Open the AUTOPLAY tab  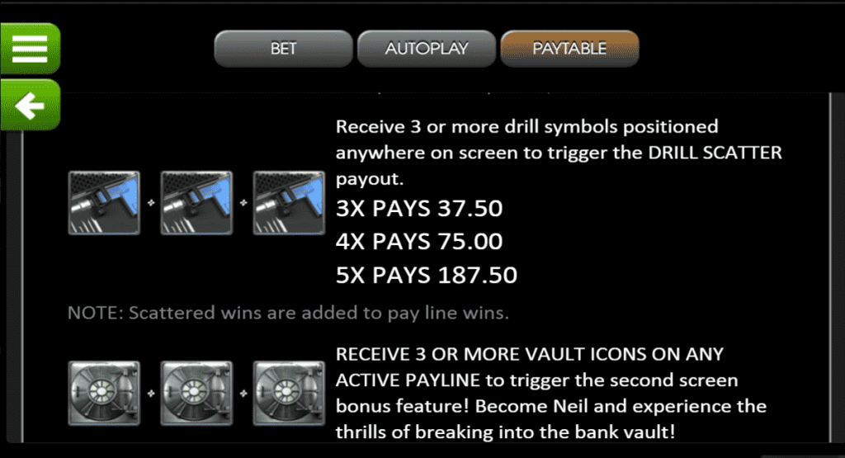pyautogui.click(x=427, y=49)
